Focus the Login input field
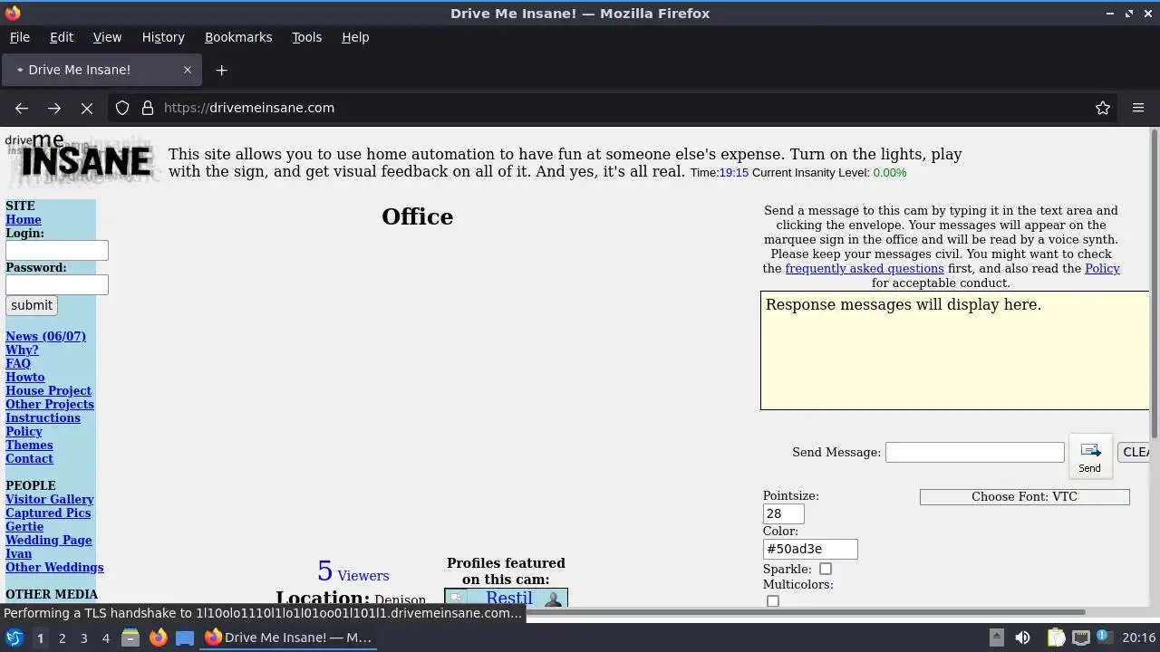Screen dimensions: 1160x652 [x=56, y=250]
